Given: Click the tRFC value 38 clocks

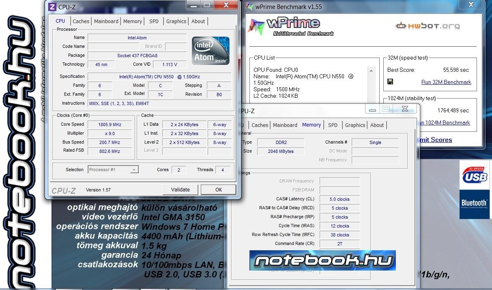Looking at the screenshot, I should [x=339, y=235].
